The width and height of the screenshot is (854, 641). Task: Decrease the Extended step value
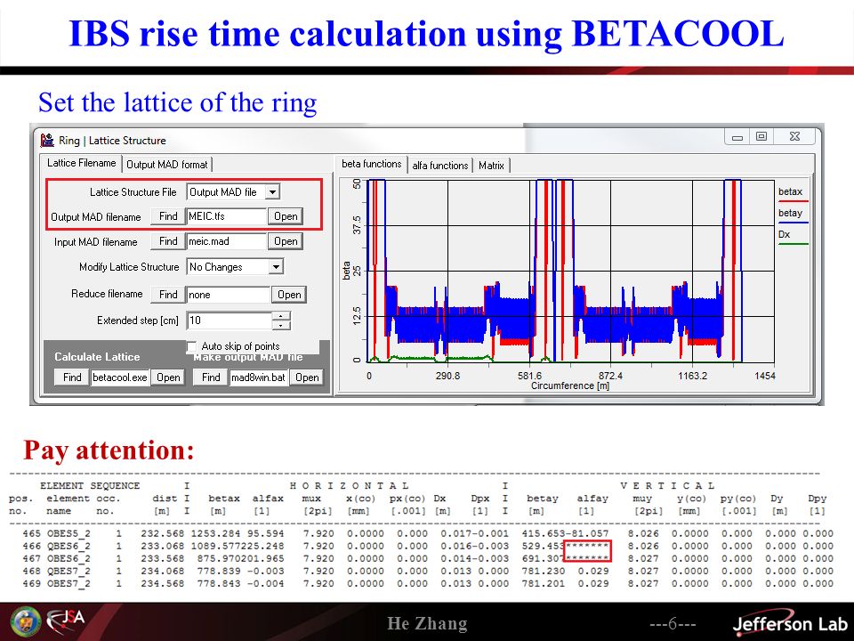click(x=281, y=326)
